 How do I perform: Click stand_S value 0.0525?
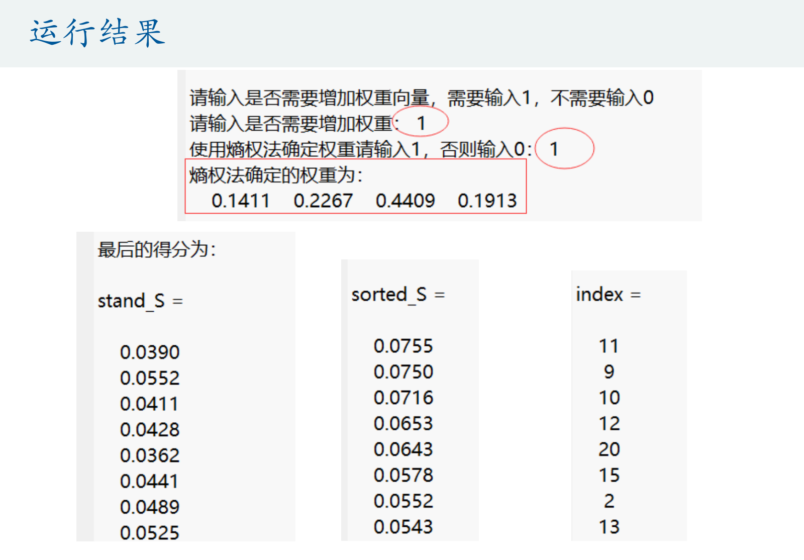click(150, 533)
